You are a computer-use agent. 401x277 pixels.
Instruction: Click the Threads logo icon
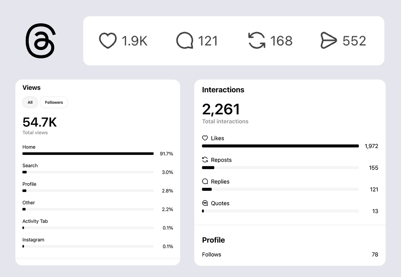click(40, 41)
